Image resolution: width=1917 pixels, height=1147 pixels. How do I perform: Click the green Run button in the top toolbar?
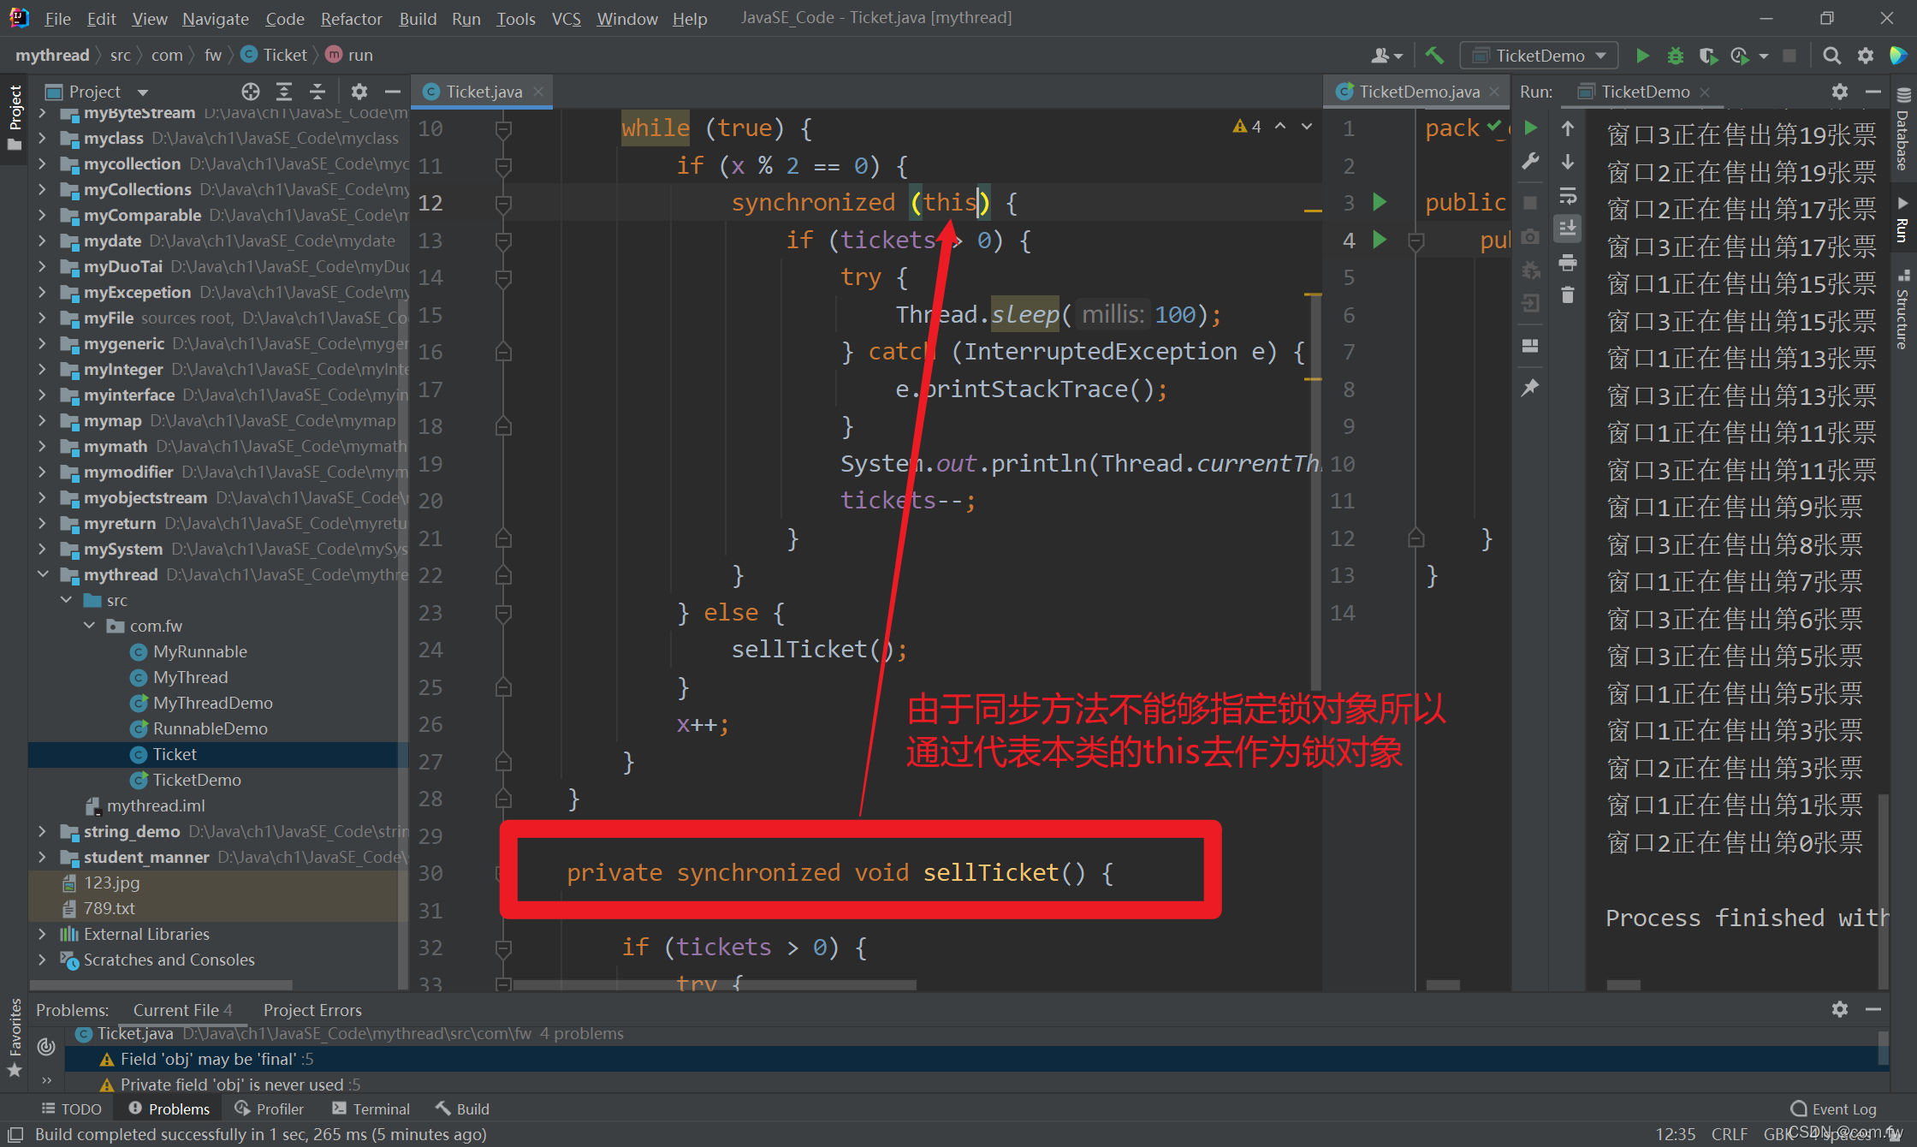tap(1641, 56)
